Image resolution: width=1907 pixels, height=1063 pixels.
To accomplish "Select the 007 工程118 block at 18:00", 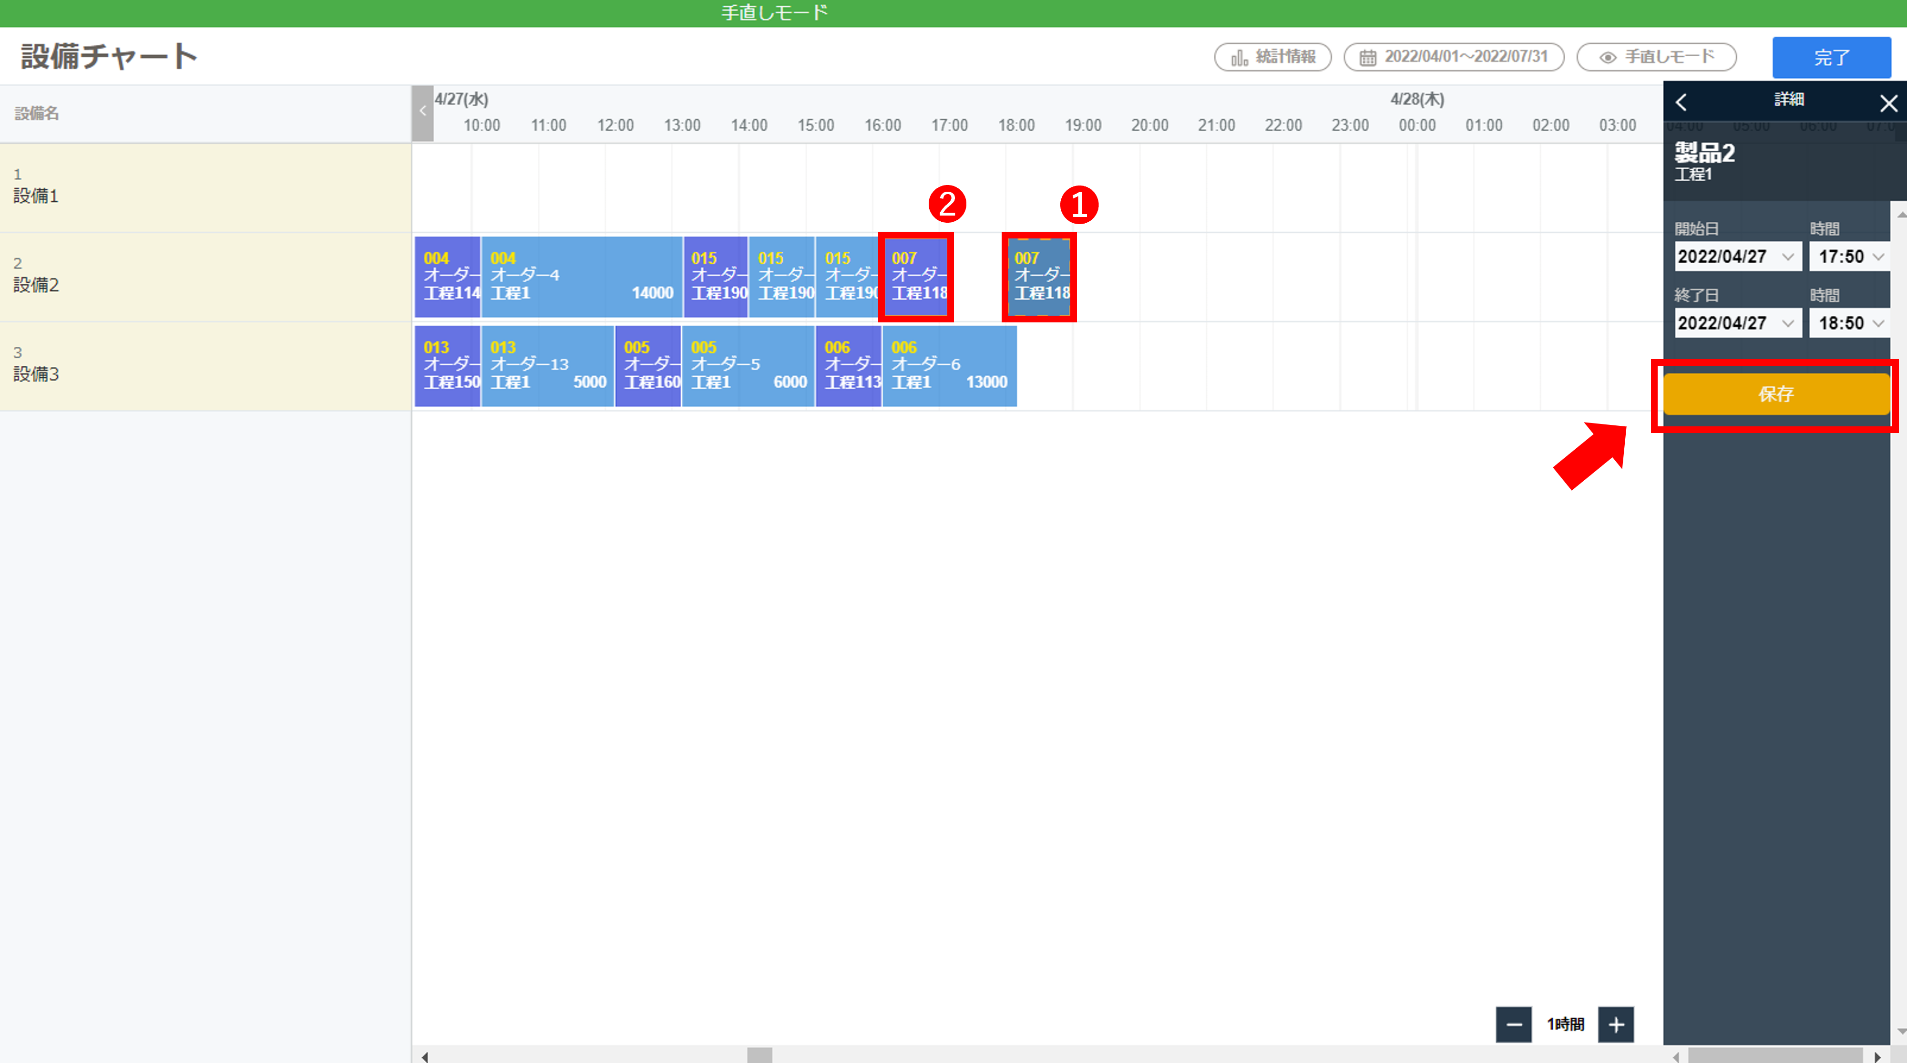I will click(x=1039, y=277).
